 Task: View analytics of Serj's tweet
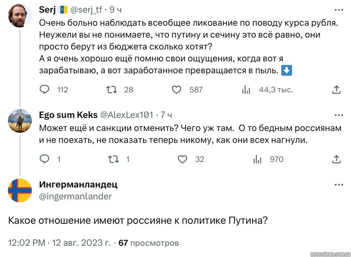246,90
